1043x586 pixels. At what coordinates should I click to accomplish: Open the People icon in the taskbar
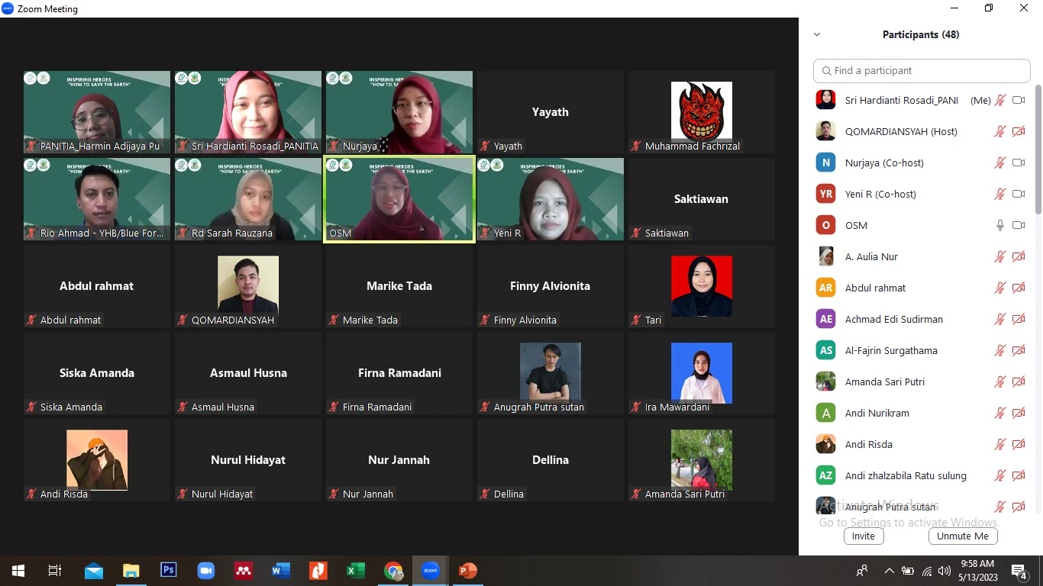(x=862, y=571)
